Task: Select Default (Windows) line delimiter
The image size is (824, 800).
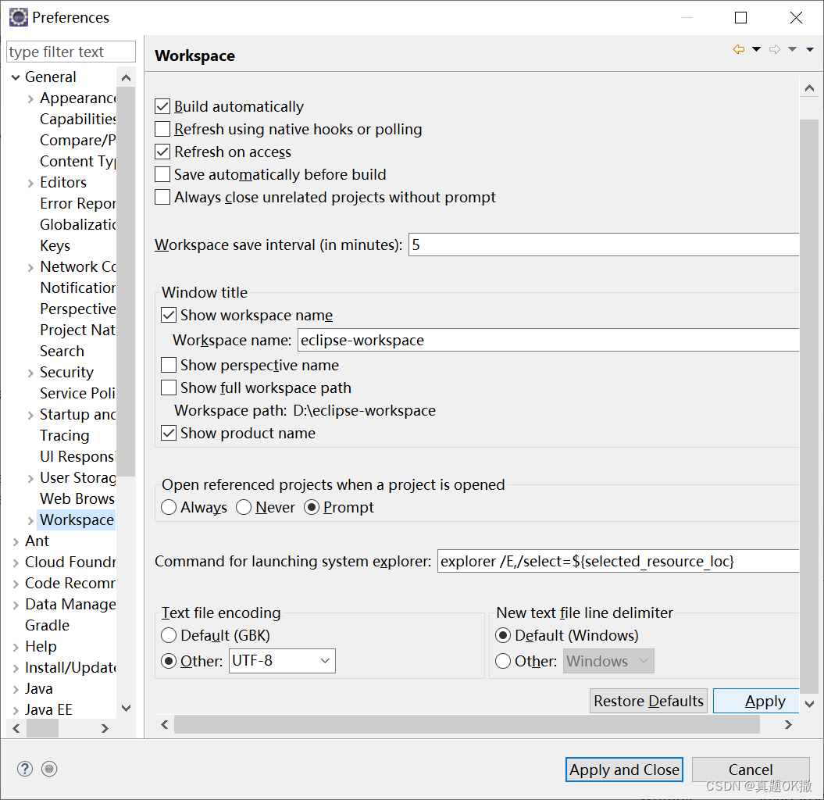Action: tap(503, 635)
